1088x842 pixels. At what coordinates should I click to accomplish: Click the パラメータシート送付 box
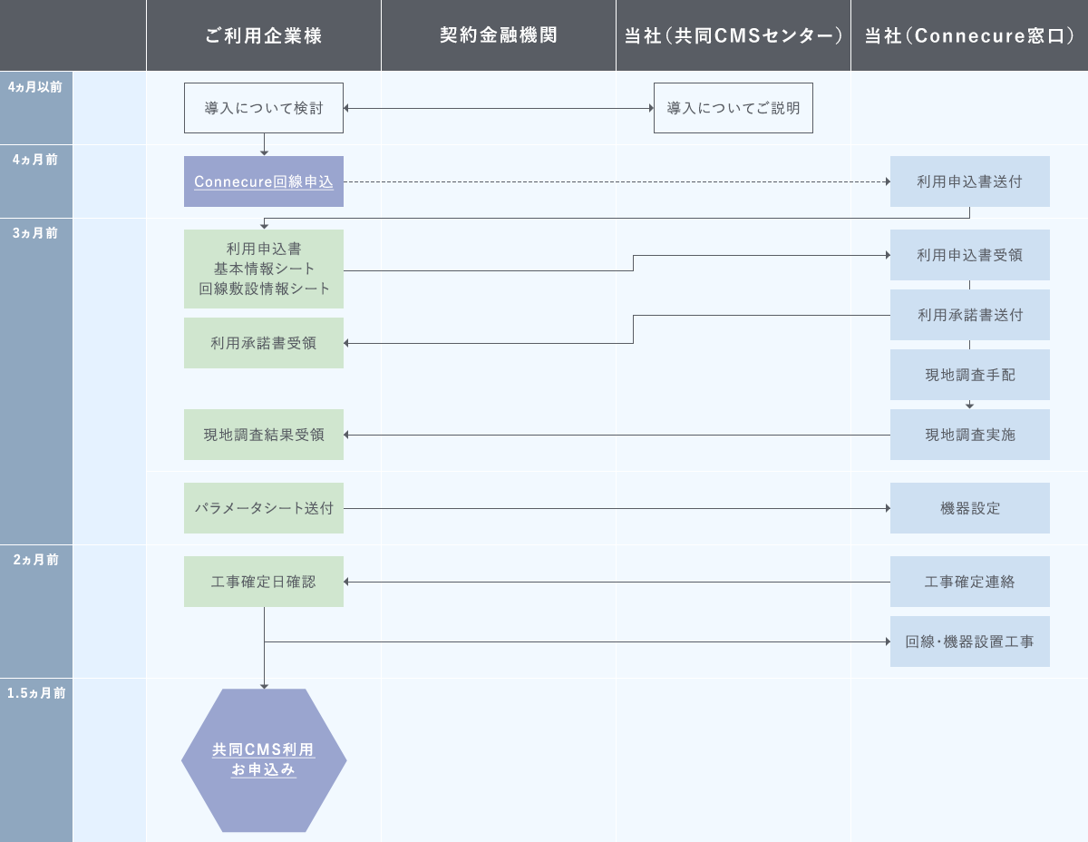[264, 508]
